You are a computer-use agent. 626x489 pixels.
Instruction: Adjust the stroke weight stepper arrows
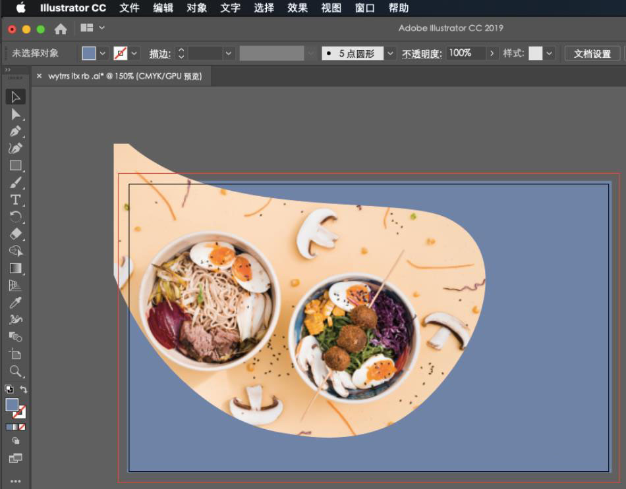(181, 53)
